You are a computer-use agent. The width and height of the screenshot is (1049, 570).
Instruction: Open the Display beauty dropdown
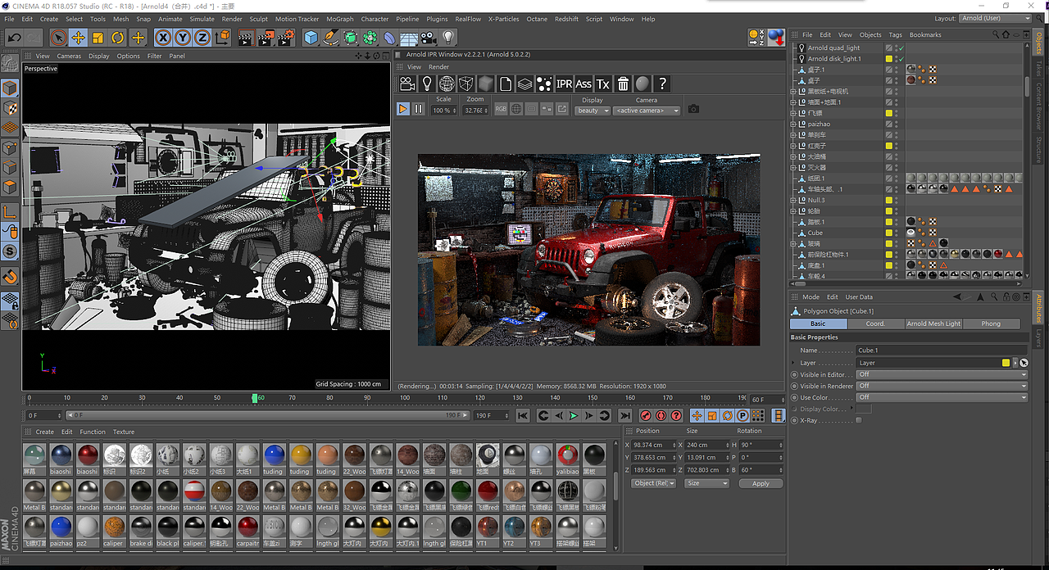[592, 111]
